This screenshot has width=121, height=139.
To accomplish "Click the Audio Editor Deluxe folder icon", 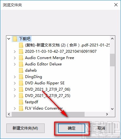I will 21,64.
